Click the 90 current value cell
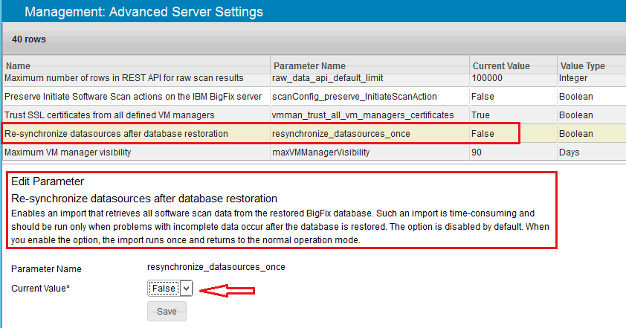This screenshot has width=626, height=328. pyautogui.click(x=478, y=152)
